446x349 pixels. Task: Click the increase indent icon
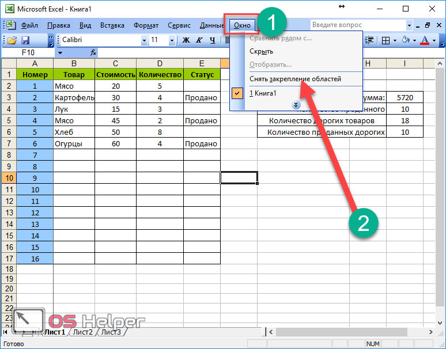[369, 40]
